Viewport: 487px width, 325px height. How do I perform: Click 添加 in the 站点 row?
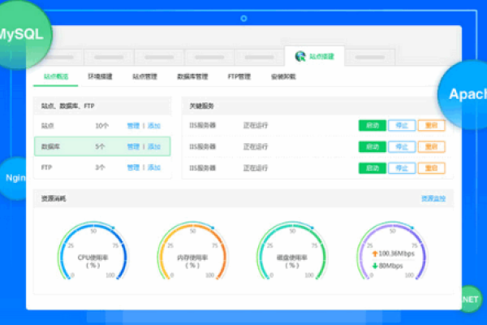pyautogui.click(x=154, y=126)
